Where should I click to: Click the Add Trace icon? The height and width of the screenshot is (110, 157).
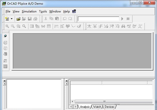click(x=56, y=26)
